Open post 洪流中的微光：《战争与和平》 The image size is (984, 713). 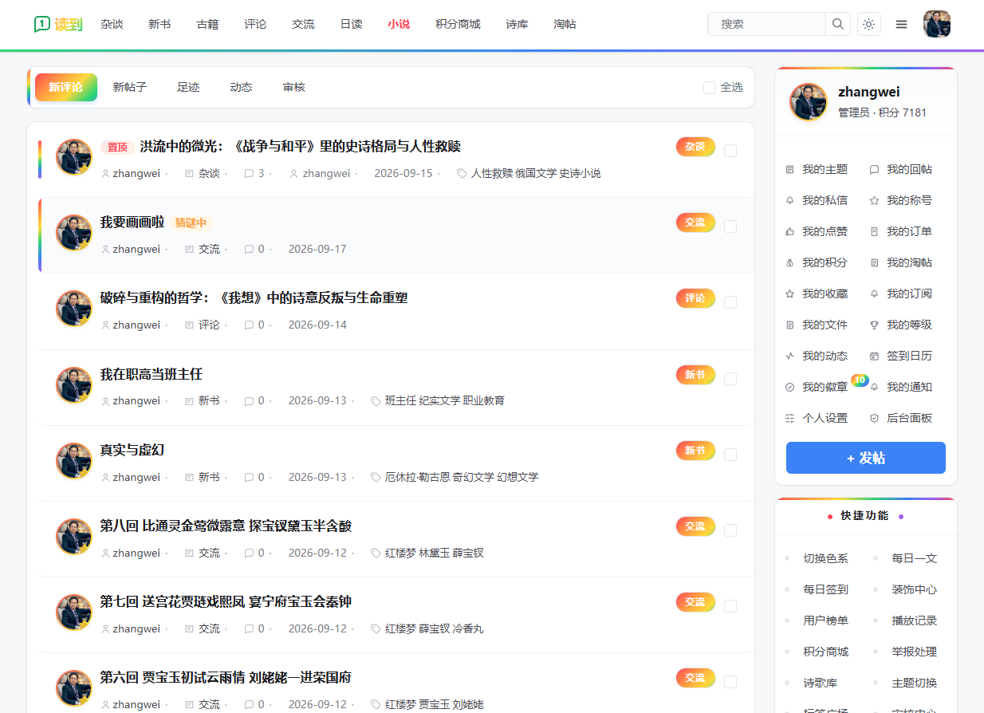(x=301, y=147)
